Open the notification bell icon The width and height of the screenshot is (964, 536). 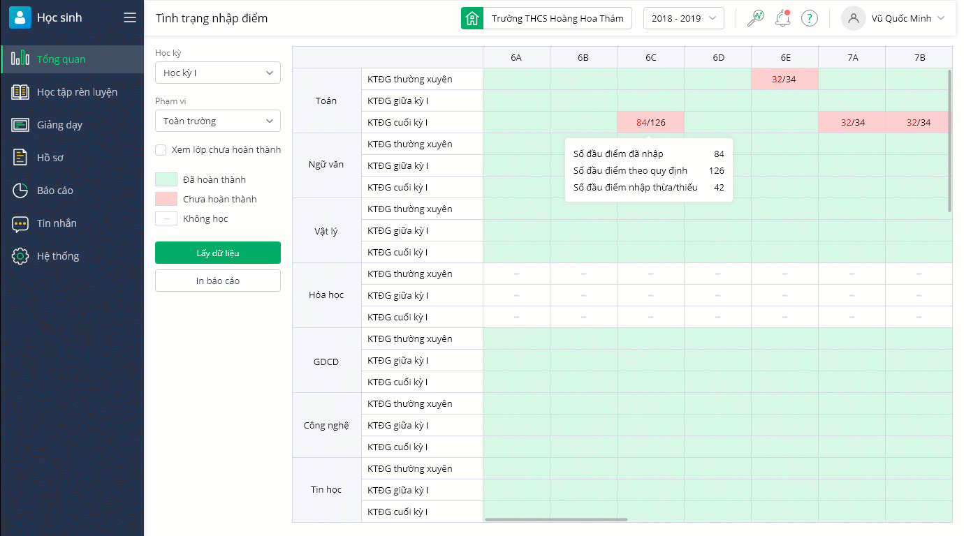(782, 18)
